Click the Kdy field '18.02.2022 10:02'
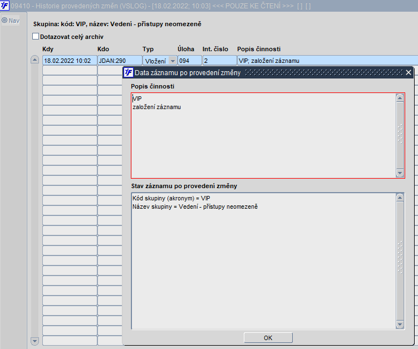Screen dimensions: 418x349 pos(70,61)
